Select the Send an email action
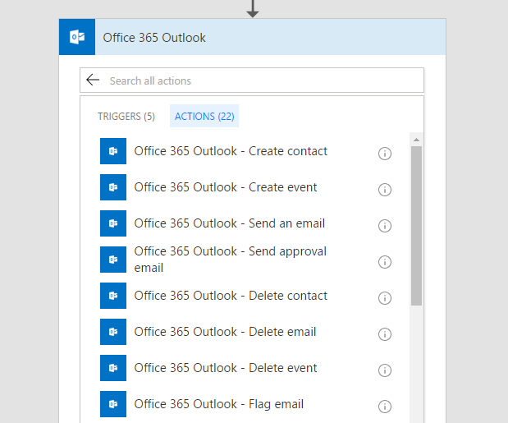Image resolution: width=508 pixels, height=423 pixels. 229,223
